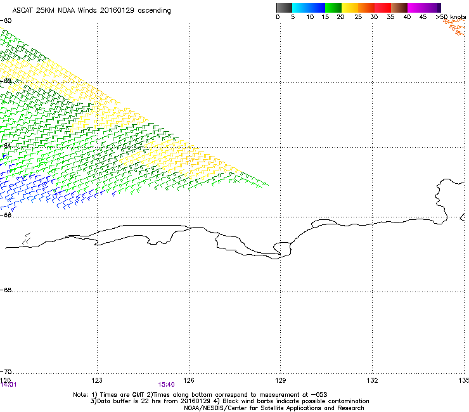Click the longitude label '132'

click(373, 380)
